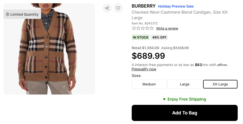Select size XX-Large

click(220, 84)
